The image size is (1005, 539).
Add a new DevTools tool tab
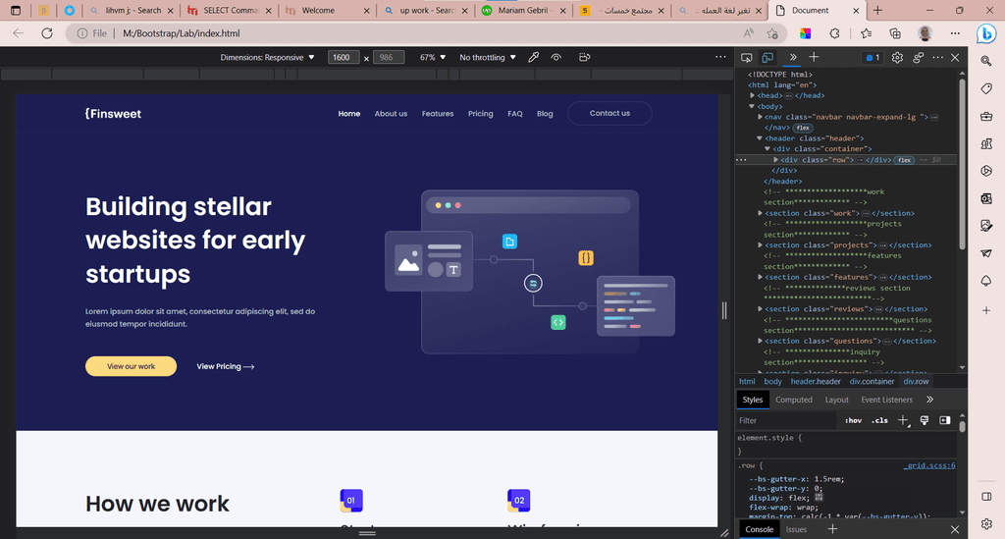click(x=814, y=57)
